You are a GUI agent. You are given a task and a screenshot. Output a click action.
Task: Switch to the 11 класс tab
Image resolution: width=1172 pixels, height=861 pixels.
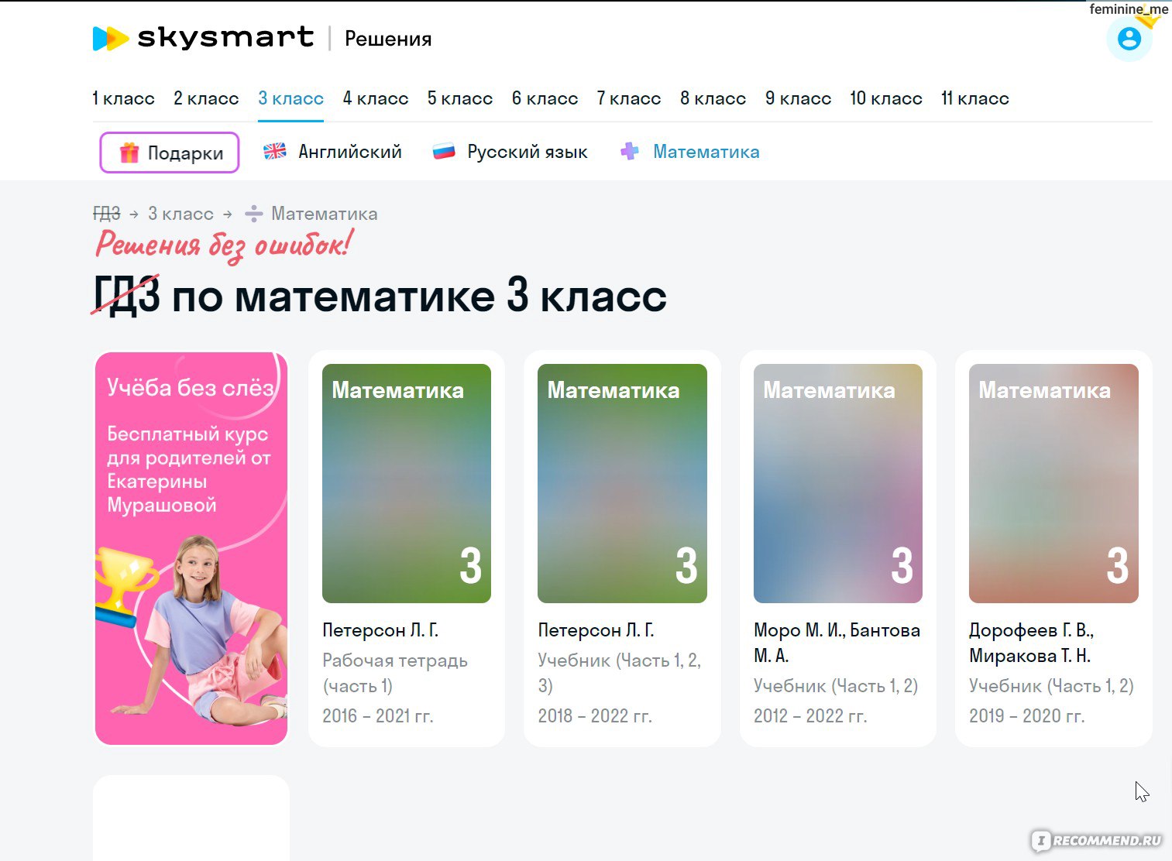pos(974,98)
